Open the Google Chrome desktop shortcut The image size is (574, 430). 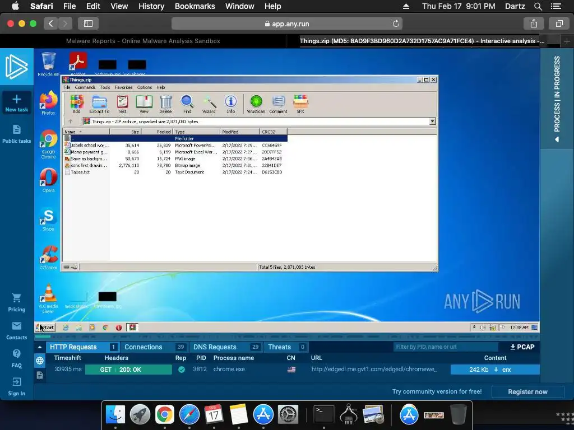click(48, 144)
